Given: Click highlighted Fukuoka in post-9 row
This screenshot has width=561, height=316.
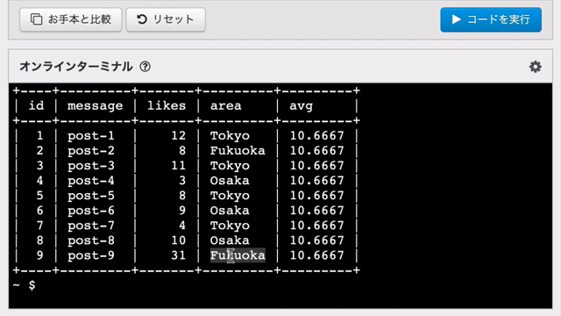Looking at the screenshot, I should coord(238,255).
